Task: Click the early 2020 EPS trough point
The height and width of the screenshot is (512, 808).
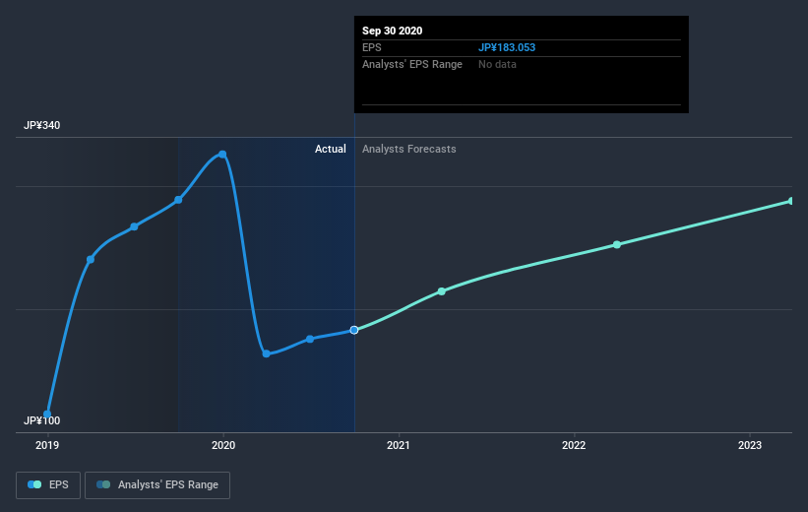Action: click(x=267, y=353)
